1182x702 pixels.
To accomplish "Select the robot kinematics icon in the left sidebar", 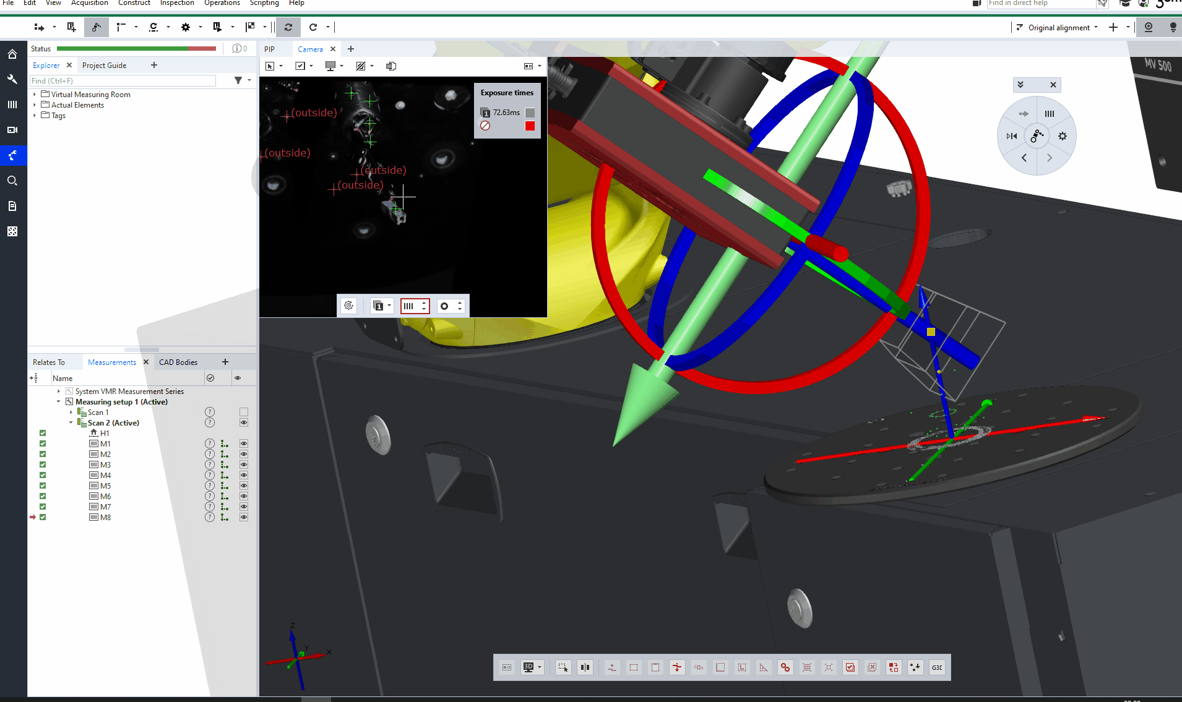I will [x=13, y=155].
